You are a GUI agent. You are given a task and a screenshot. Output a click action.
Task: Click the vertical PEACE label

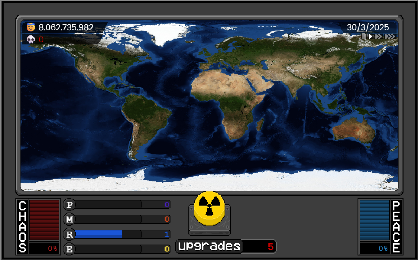[x=396, y=227]
